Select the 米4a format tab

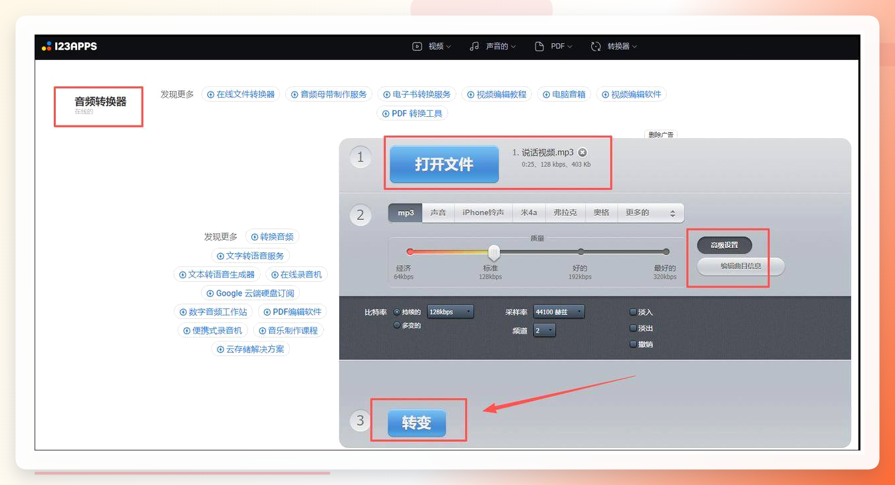[529, 213]
